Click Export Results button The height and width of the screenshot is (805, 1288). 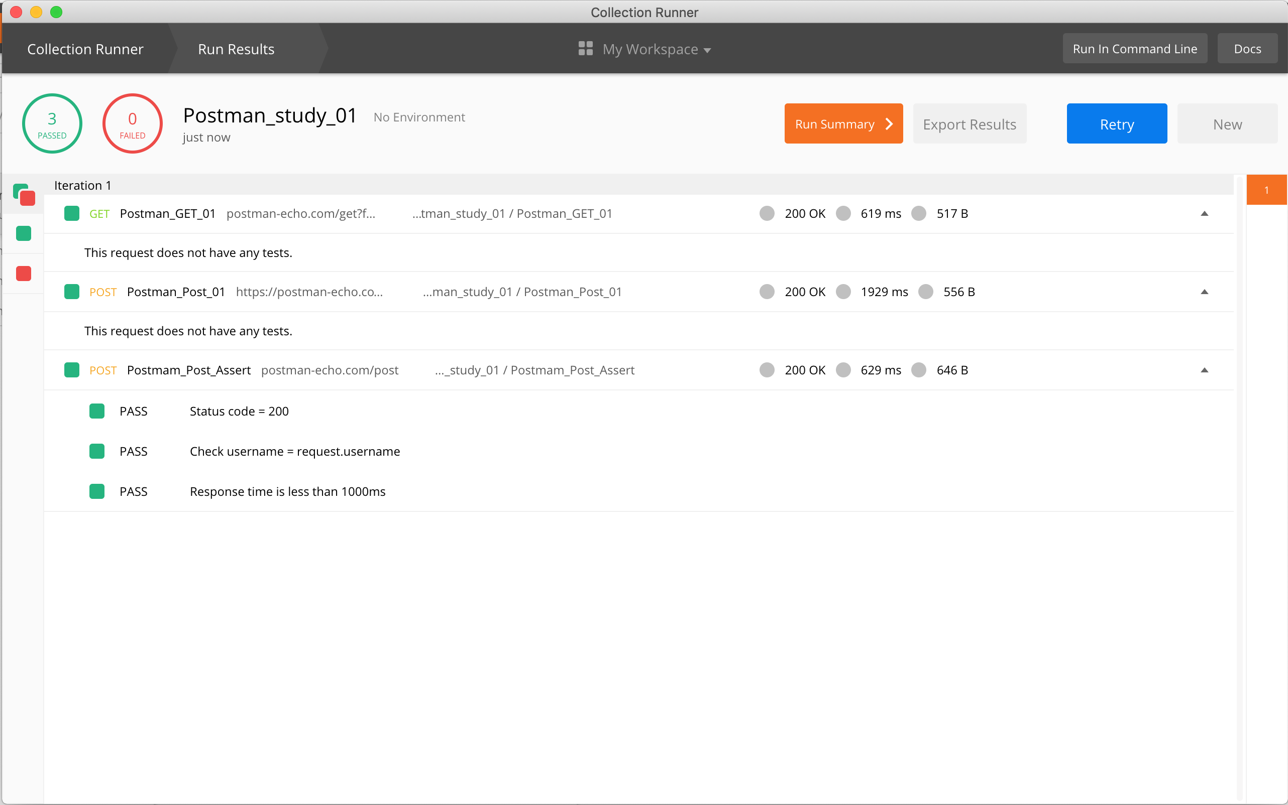970,123
